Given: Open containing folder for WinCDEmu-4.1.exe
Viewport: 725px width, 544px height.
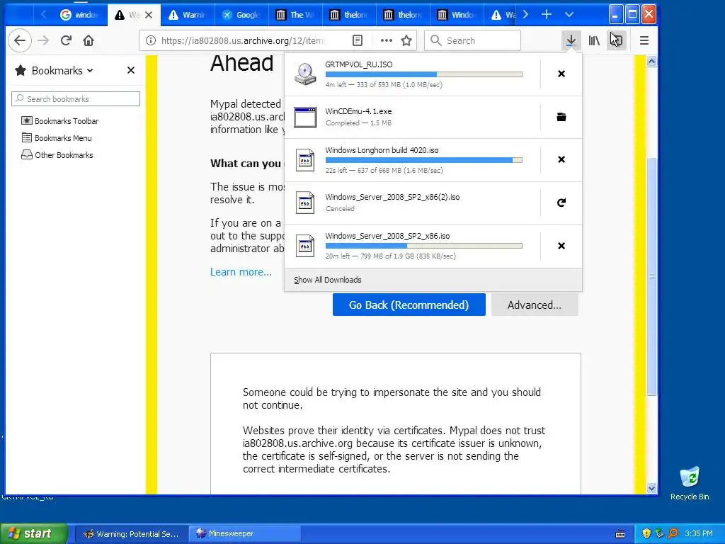Looking at the screenshot, I should pyautogui.click(x=561, y=117).
